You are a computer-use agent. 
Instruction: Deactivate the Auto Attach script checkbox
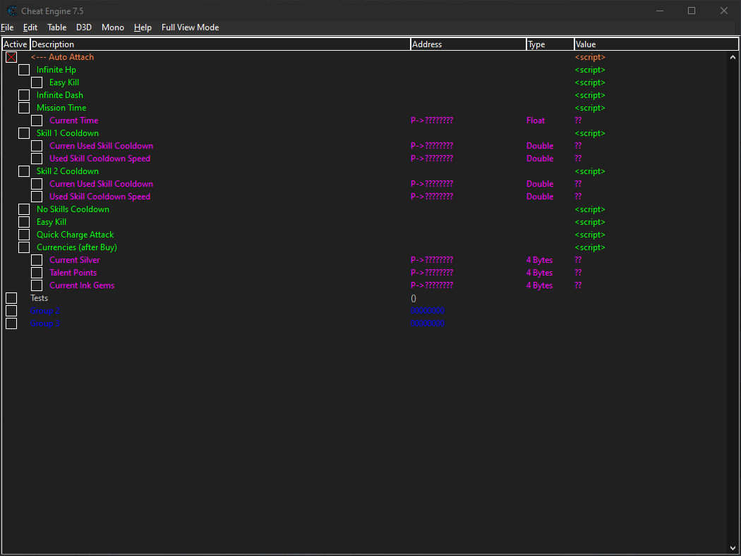click(11, 57)
